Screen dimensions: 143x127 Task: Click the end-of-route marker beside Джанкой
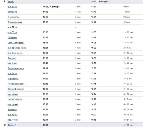coord(5,125)
